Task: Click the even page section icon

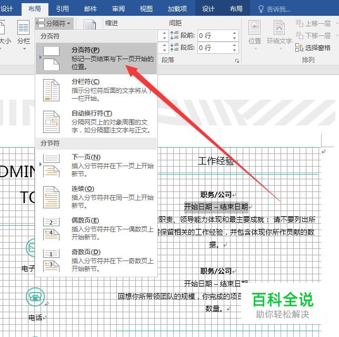Action: 51,229
